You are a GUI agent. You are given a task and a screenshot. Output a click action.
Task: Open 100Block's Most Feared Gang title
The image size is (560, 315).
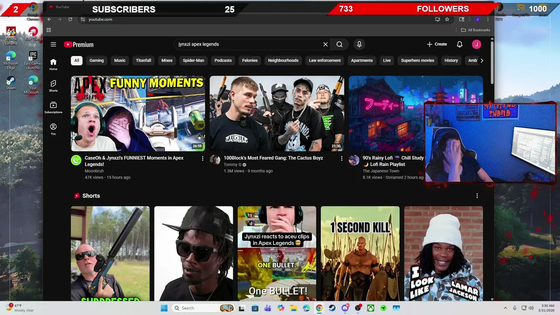coord(273,158)
